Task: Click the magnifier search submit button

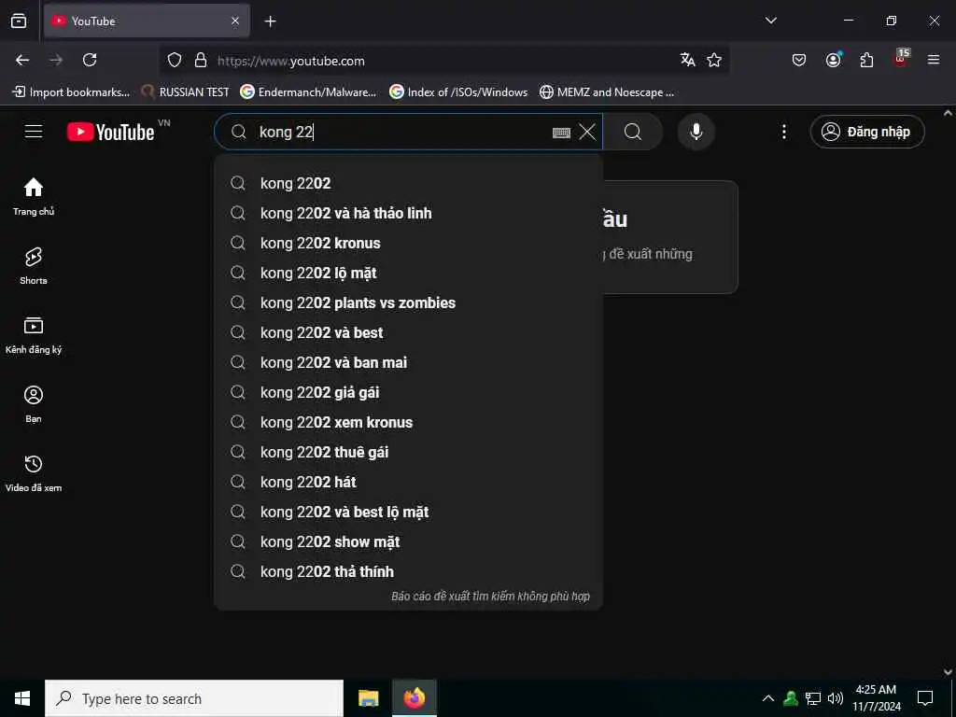Action: (x=633, y=132)
